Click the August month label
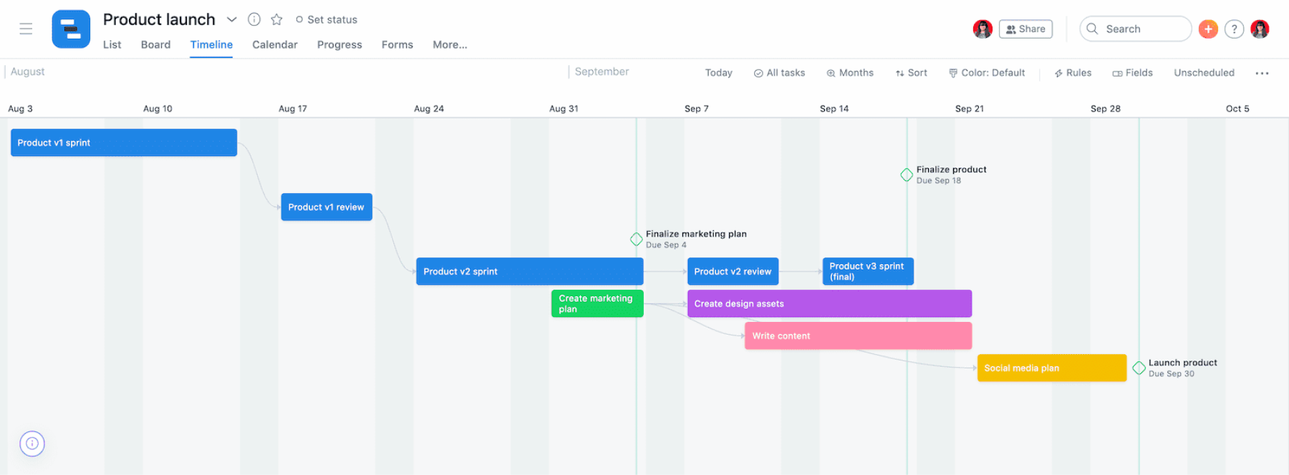Screen dimensions: 1289x475 (x=27, y=72)
